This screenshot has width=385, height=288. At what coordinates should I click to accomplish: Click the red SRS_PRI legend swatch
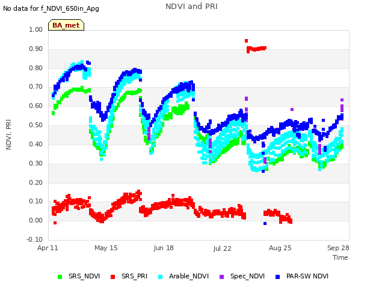tap(112, 277)
